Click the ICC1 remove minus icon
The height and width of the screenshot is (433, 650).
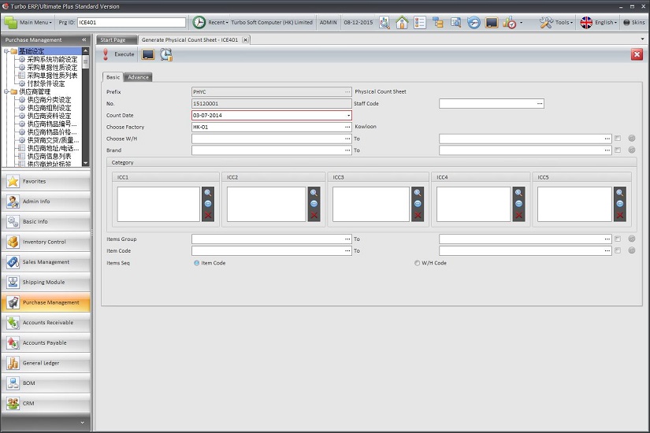[x=208, y=204]
